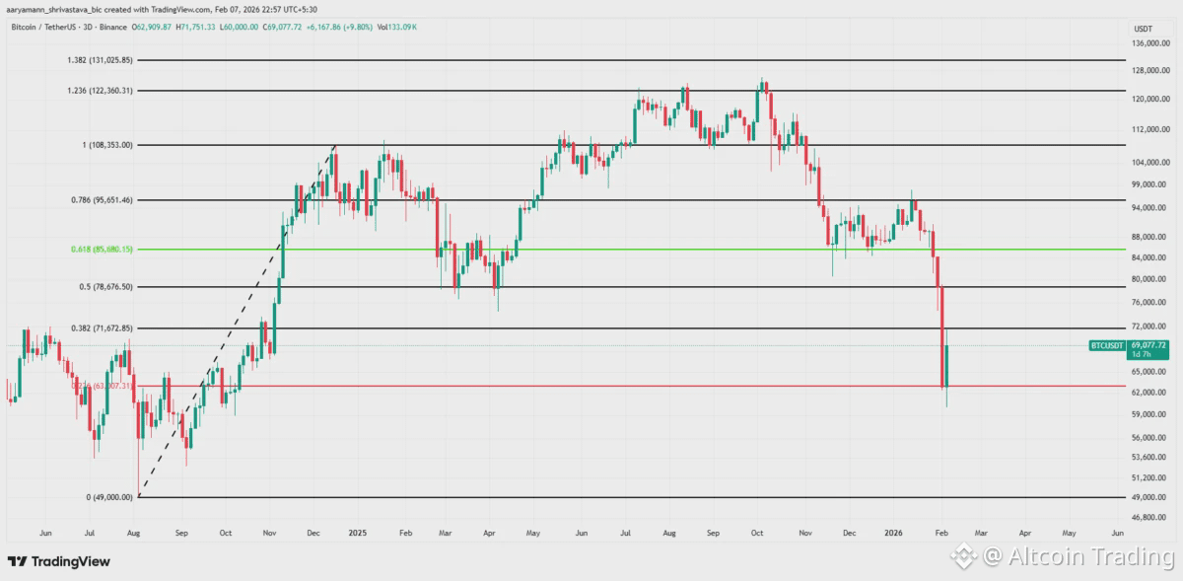Click the 128,000.00 price axis label
The width and height of the screenshot is (1183, 581).
1151,70
